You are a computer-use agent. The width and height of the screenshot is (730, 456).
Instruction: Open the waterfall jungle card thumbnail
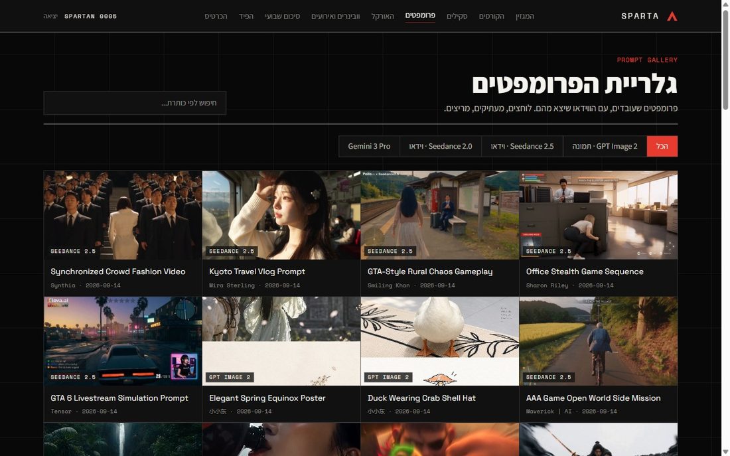(x=123, y=439)
